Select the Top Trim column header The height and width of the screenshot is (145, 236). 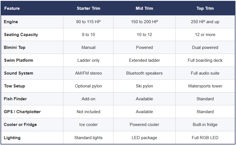tap(205, 8)
